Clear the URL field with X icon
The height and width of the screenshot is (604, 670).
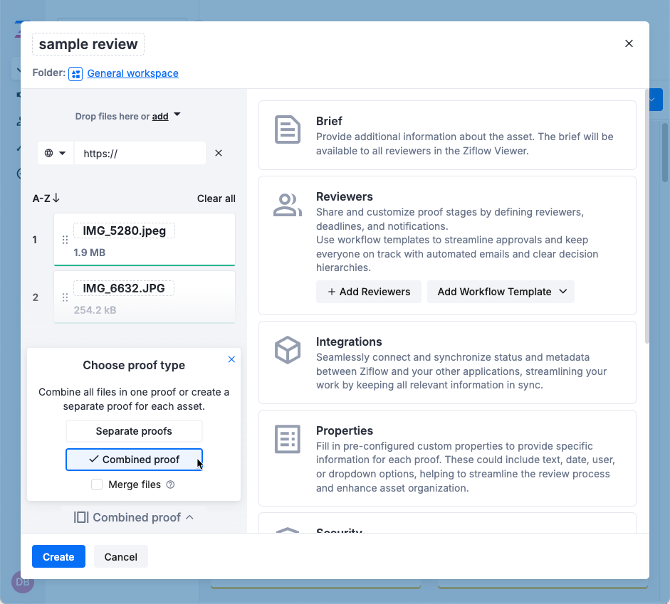pyautogui.click(x=219, y=153)
